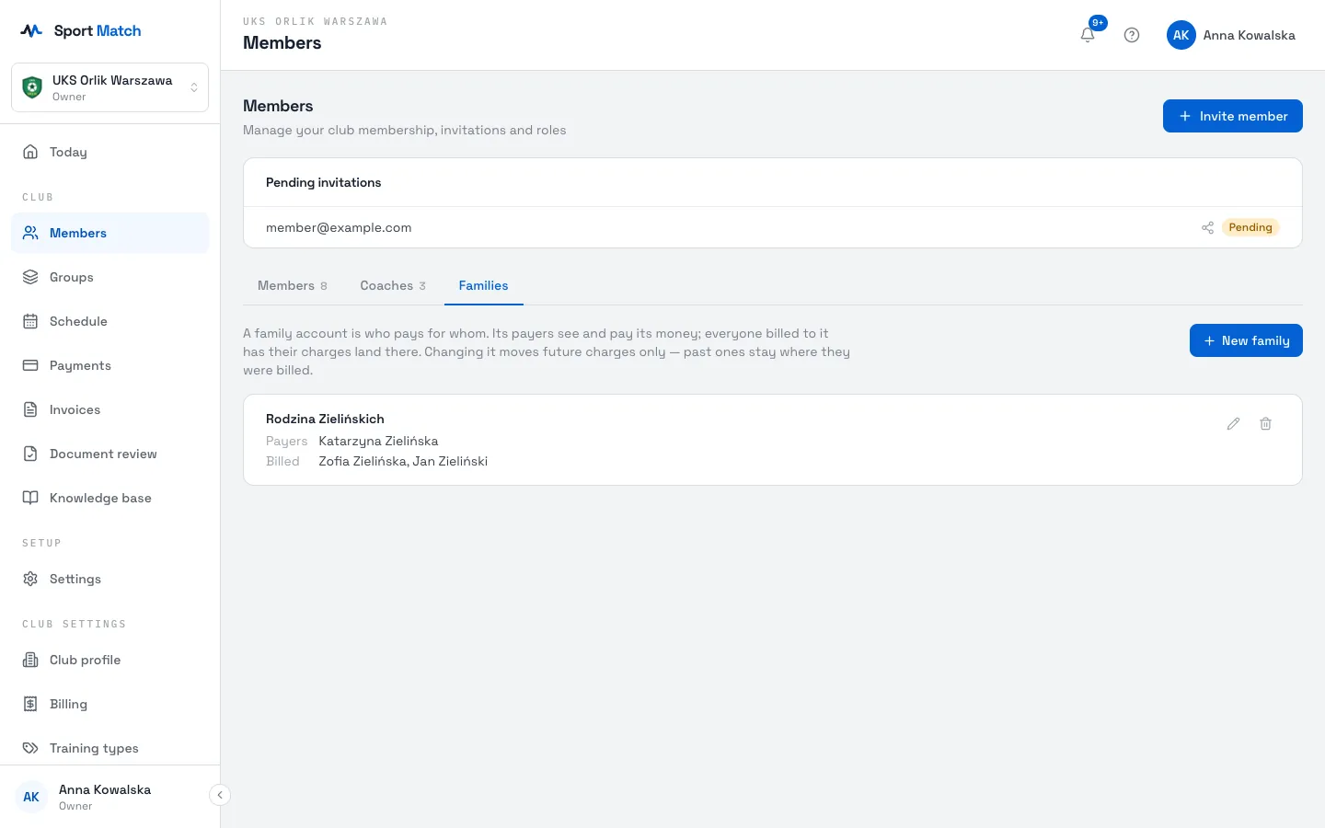Image resolution: width=1325 pixels, height=828 pixels.
Task: Click the AK avatar in the header
Action: pos(1181,35)
